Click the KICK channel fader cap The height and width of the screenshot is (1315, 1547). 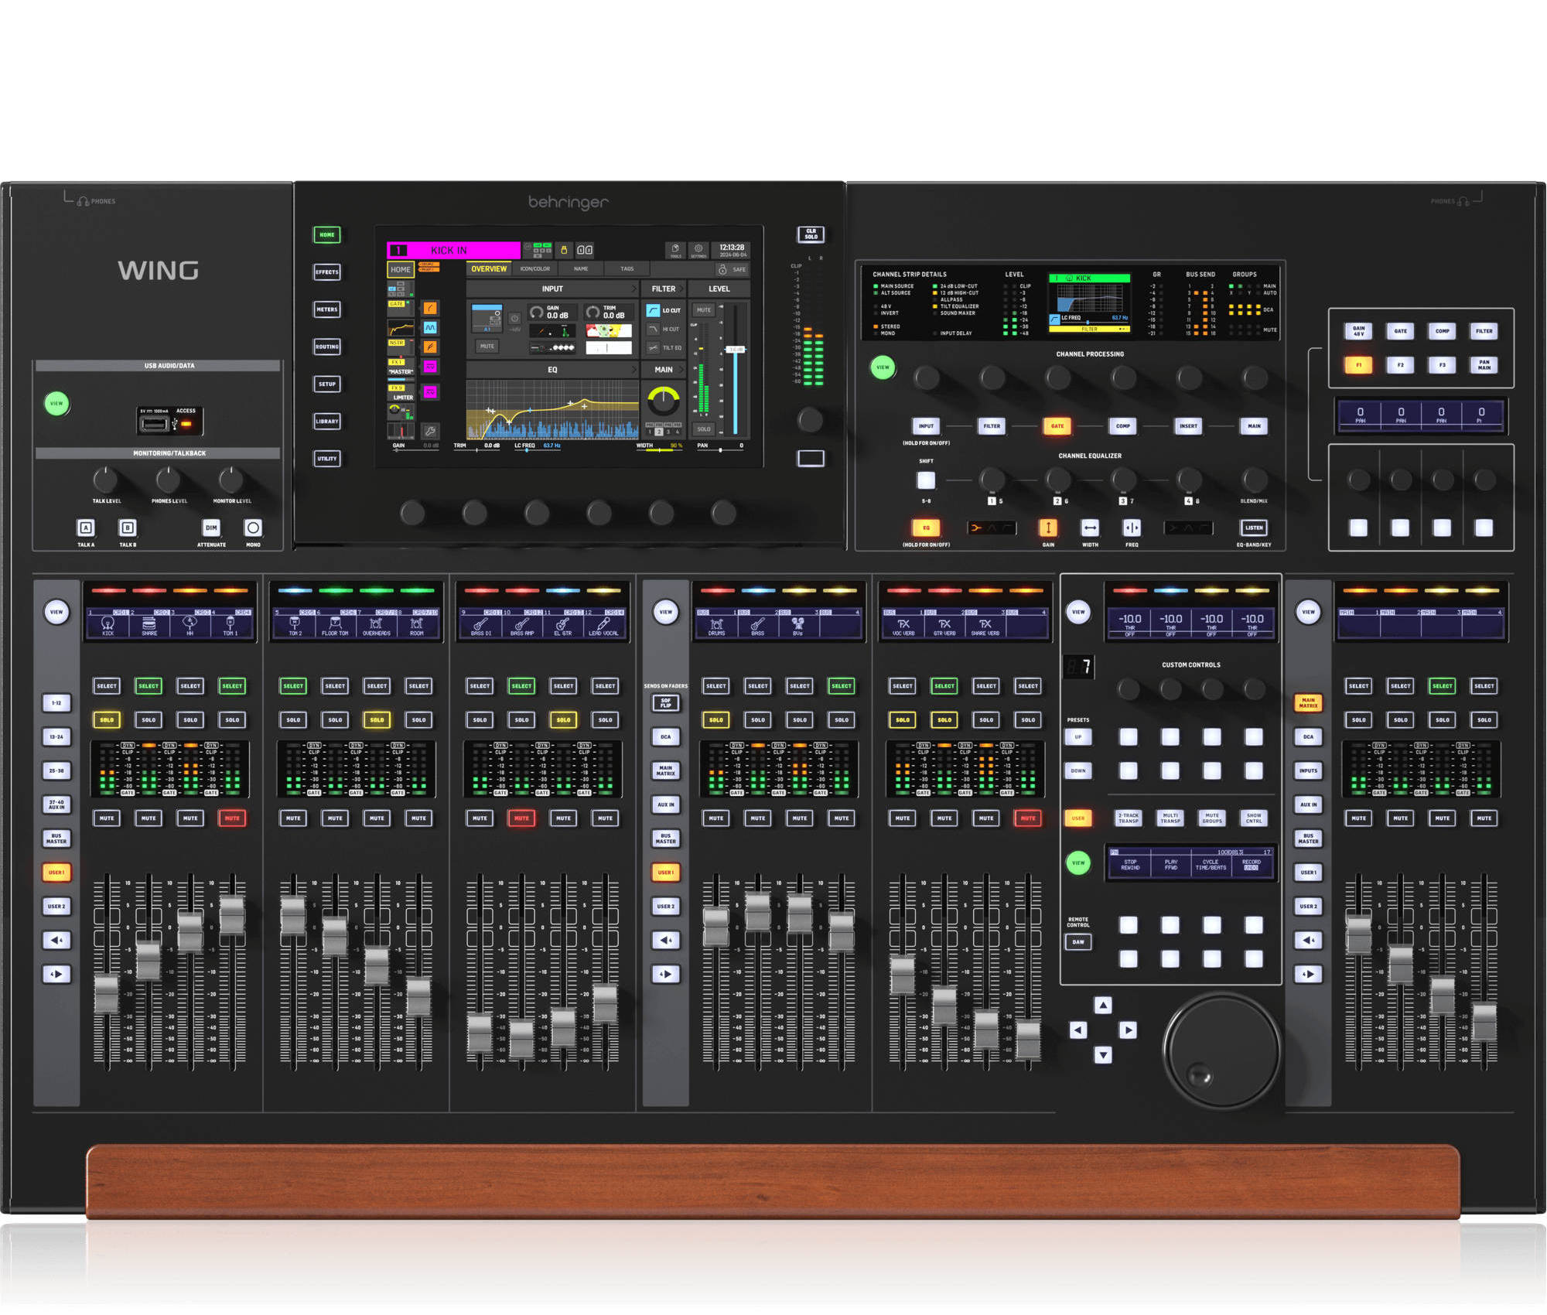pos(107,994)
